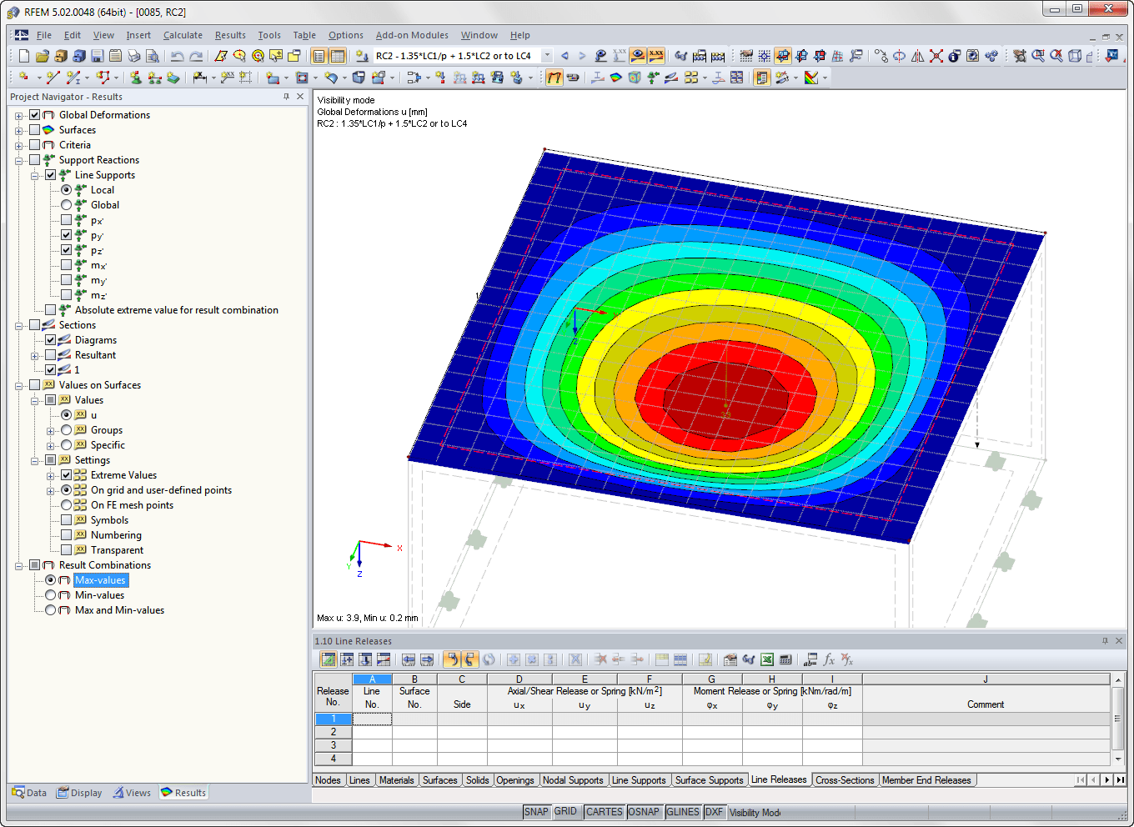Check the Criteria checkbox
Image resolution: width=1134 pixels, height=827 pixels.
click(34, 145)
